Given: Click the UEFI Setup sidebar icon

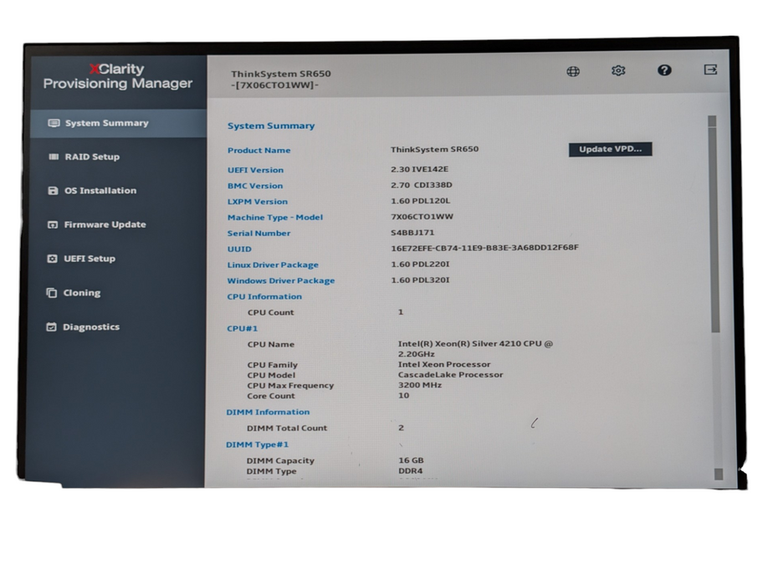Looking at the screenshot, I should click(52, 259).
